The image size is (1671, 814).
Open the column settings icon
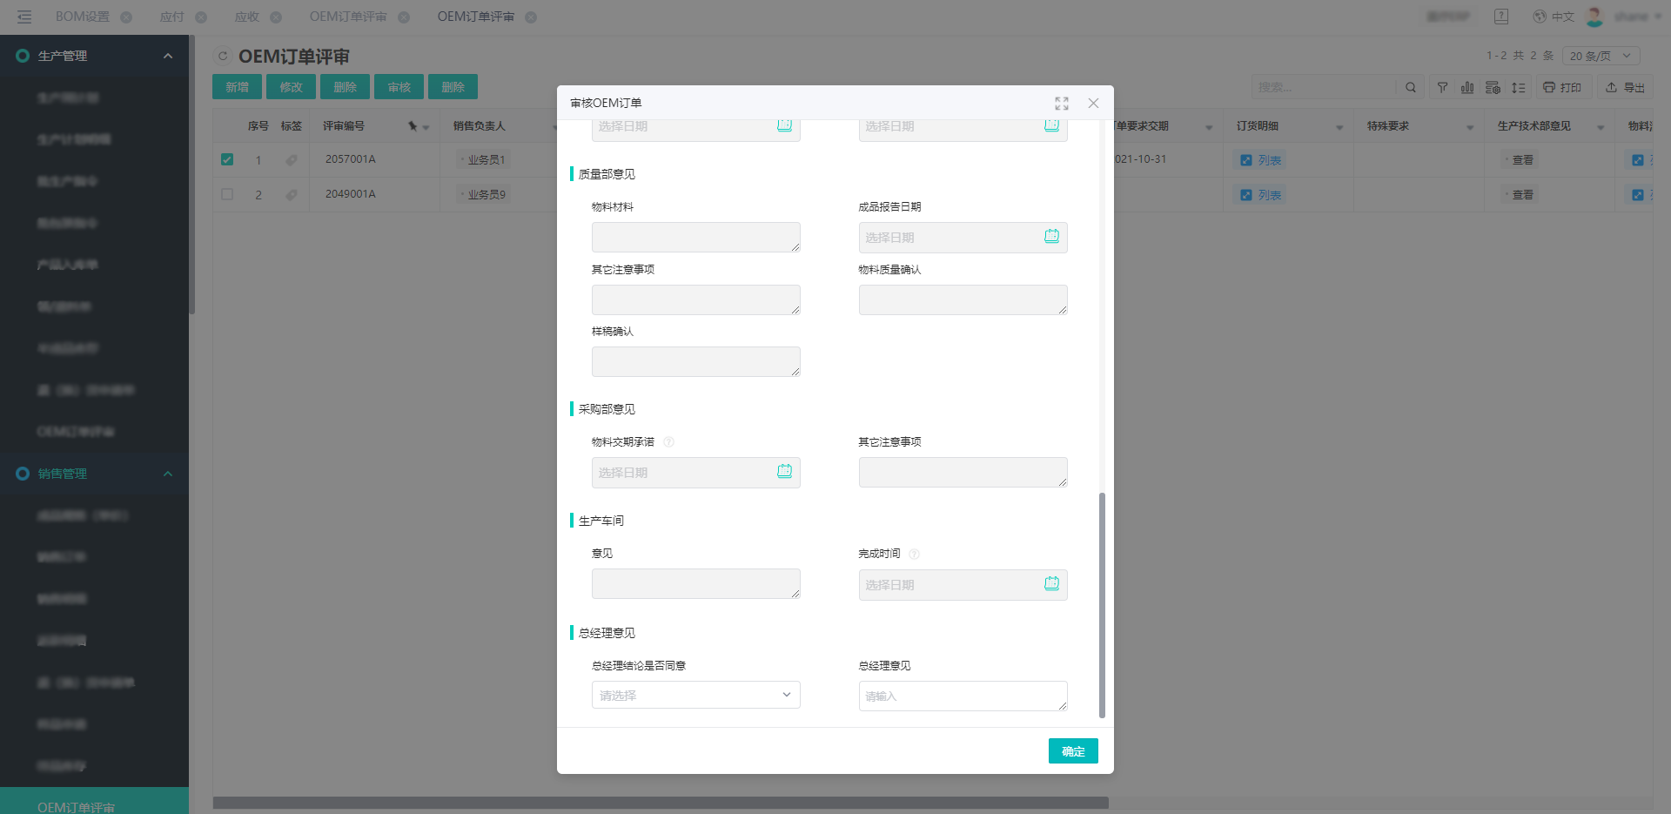click(1493, 87)
